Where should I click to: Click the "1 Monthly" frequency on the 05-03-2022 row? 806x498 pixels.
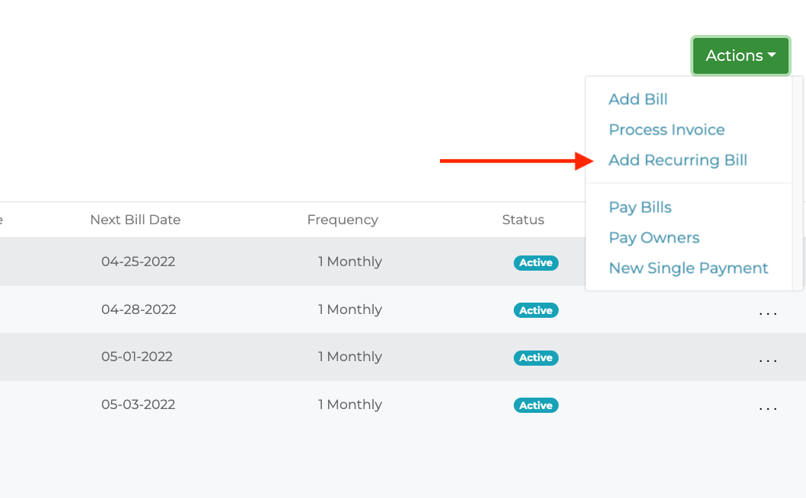pyautogui.click(x=350, y=404)
